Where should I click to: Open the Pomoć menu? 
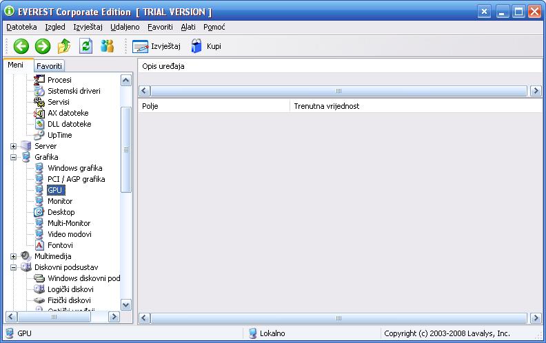tap(214, 27)
